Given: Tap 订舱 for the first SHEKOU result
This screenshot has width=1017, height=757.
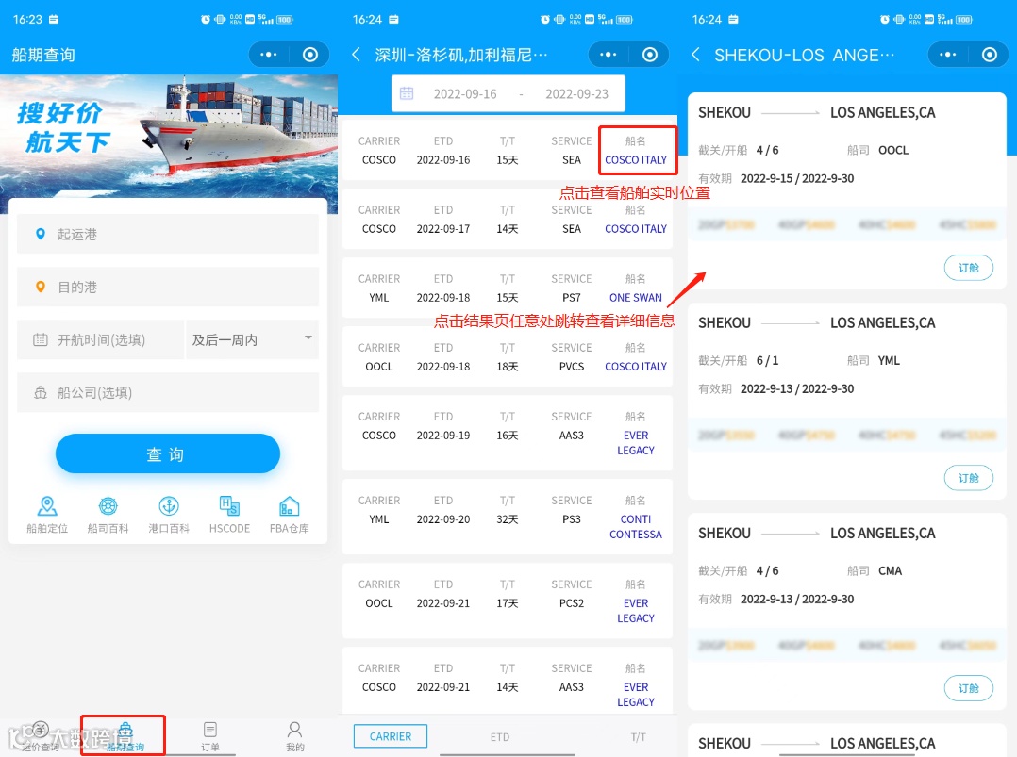Looking at the screenshot, I should (x=968, y=268).
